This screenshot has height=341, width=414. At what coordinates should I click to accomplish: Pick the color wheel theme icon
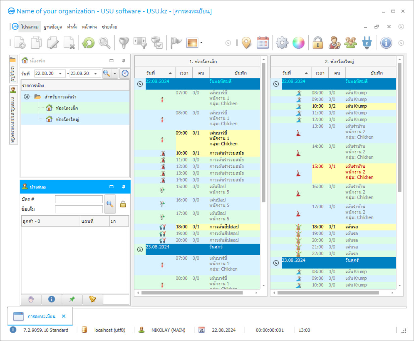point(298,43)
